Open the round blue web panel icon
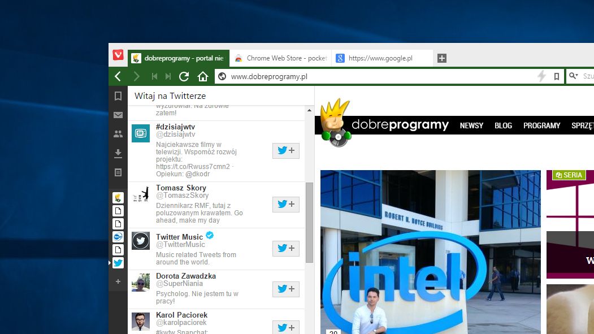 pos(118,237)
